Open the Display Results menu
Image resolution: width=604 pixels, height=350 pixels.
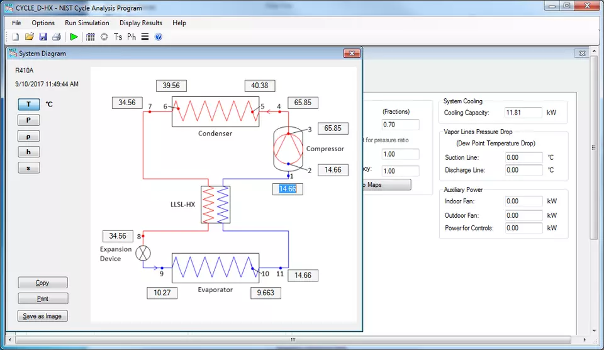pos(140,23)
